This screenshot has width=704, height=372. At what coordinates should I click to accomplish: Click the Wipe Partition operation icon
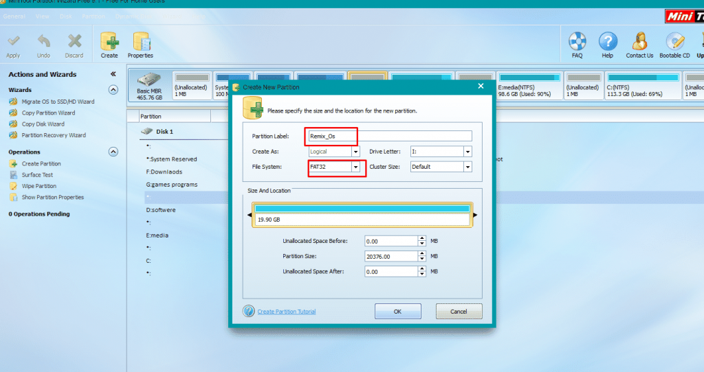pyautogui.click(x=14, y=186)
